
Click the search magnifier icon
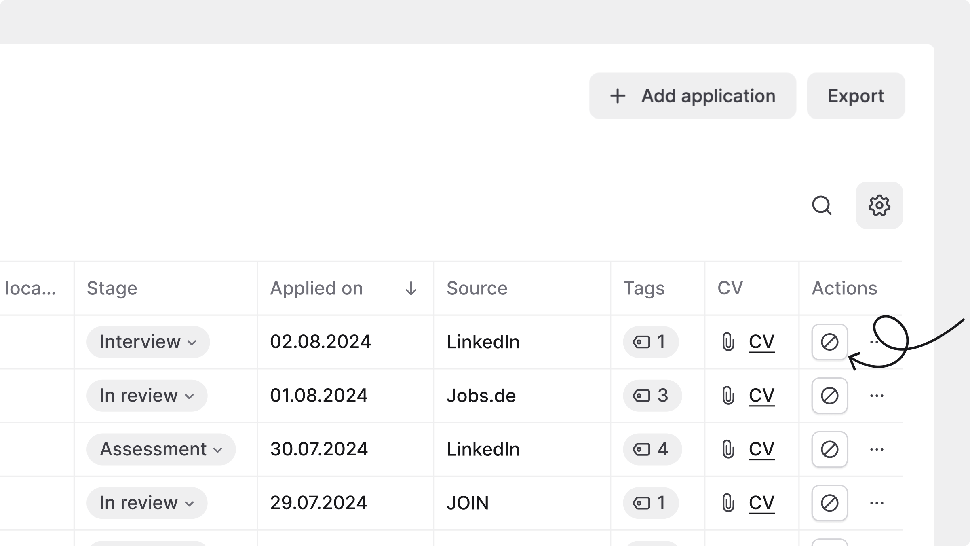click(821, 205)
